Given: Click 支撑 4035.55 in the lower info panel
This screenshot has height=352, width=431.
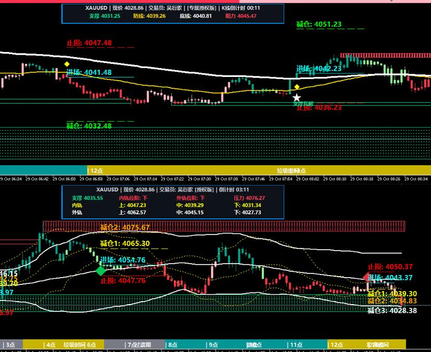Looking at the screenshot, I should 87,198.
